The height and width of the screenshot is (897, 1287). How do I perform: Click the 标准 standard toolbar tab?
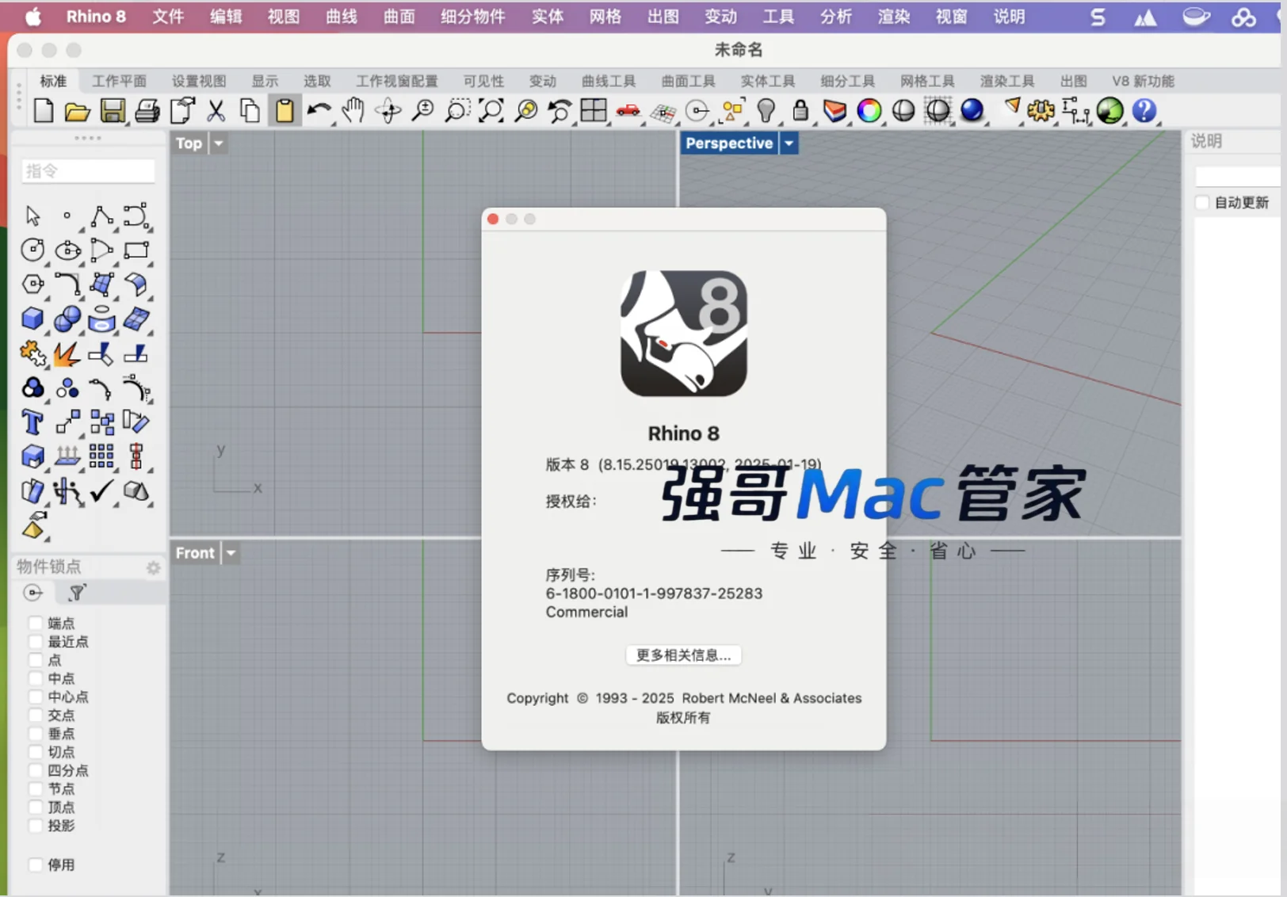pos(53,81)
